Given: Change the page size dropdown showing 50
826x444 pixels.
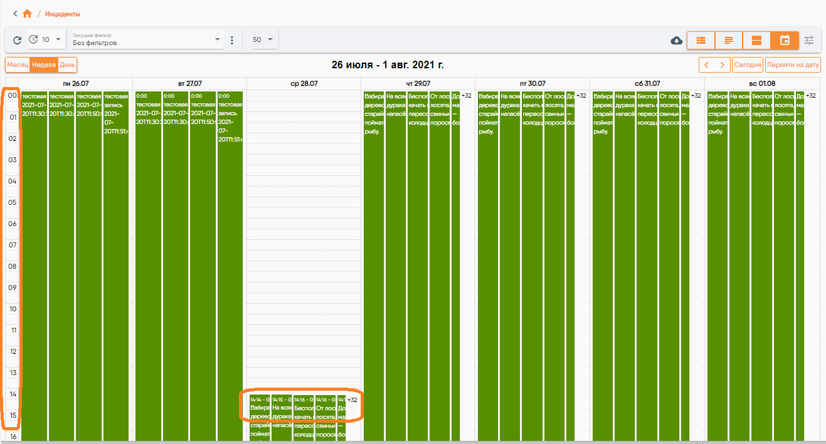Looking at the screenshot, I should coord(263,40).
